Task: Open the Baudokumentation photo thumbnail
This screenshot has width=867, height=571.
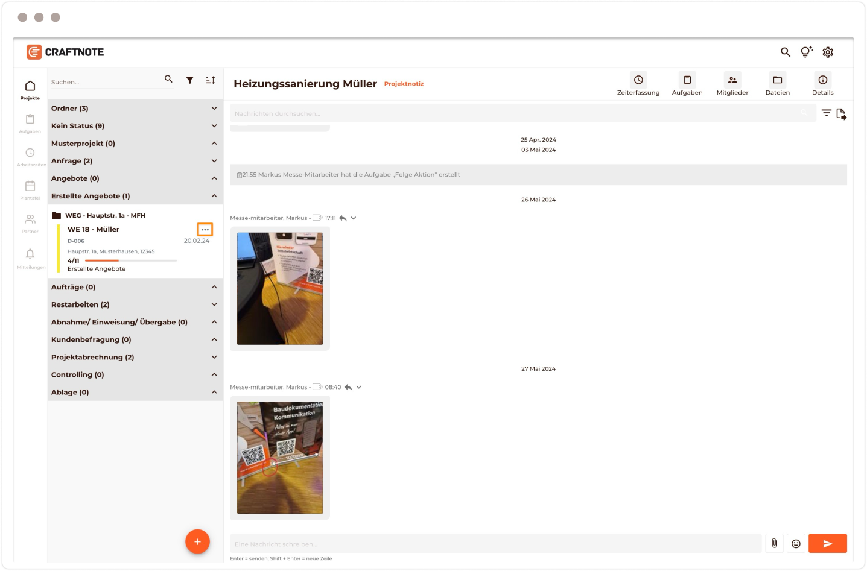Action: tap(280, 458)
